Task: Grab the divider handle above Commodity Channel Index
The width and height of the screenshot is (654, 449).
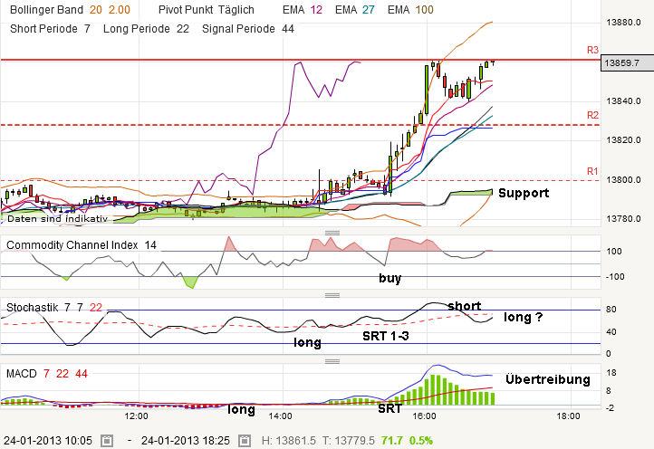Action: point(332,233)
